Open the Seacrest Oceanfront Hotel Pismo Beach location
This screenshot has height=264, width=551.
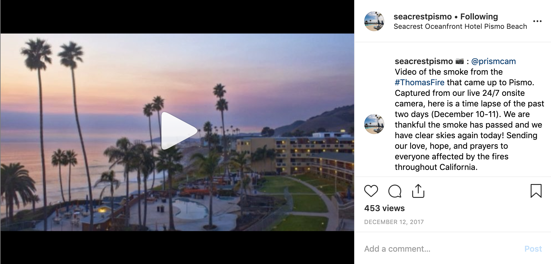click(460, 26)
